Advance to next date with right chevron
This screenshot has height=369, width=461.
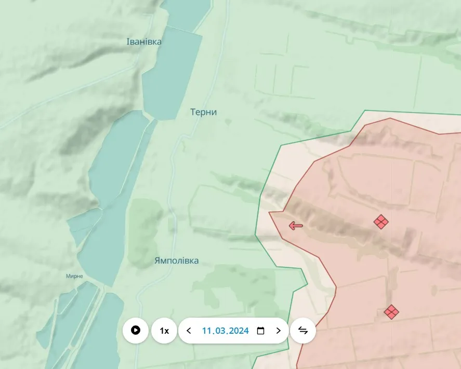click(x=278, y=331)
